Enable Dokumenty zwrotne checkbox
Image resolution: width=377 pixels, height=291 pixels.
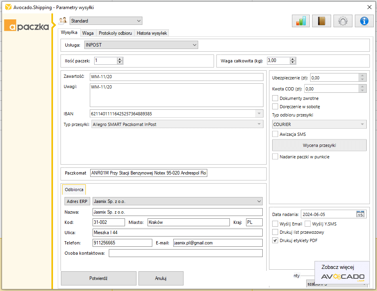click(x=275, y=98)
